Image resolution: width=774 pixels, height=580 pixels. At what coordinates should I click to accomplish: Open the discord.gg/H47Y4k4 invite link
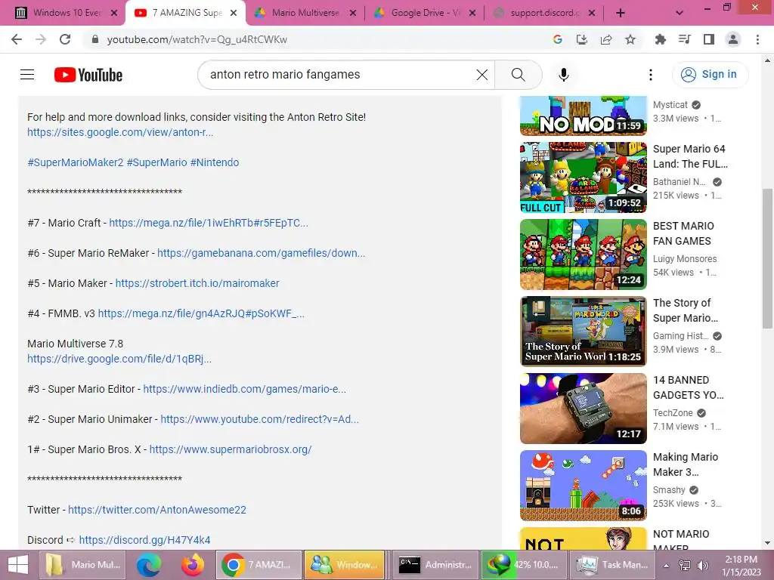coord(144,540)
